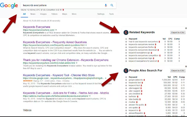The width and height of the screenshot is (187, 117).
Task: Click red icon next to 'uber suggest'
Action: (x=142, y=91)
